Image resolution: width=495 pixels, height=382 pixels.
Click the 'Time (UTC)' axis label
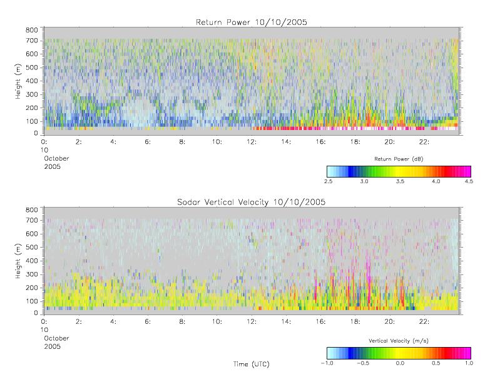(x=252, y=364)
